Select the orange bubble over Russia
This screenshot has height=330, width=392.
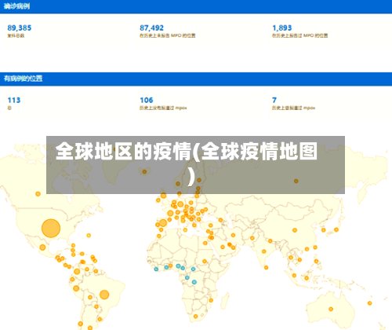coord(296,181)
